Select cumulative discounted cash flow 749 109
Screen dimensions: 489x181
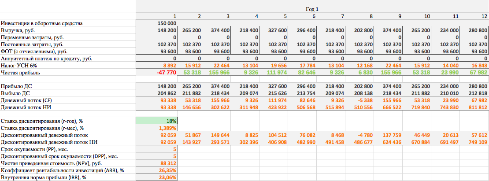(476, 142)
